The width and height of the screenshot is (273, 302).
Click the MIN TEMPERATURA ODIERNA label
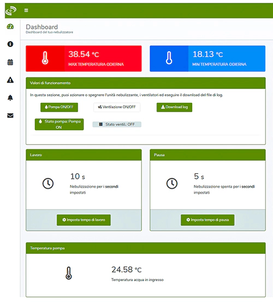point(219,65)
